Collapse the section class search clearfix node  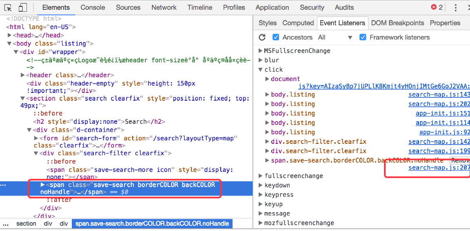coord(23,99)
